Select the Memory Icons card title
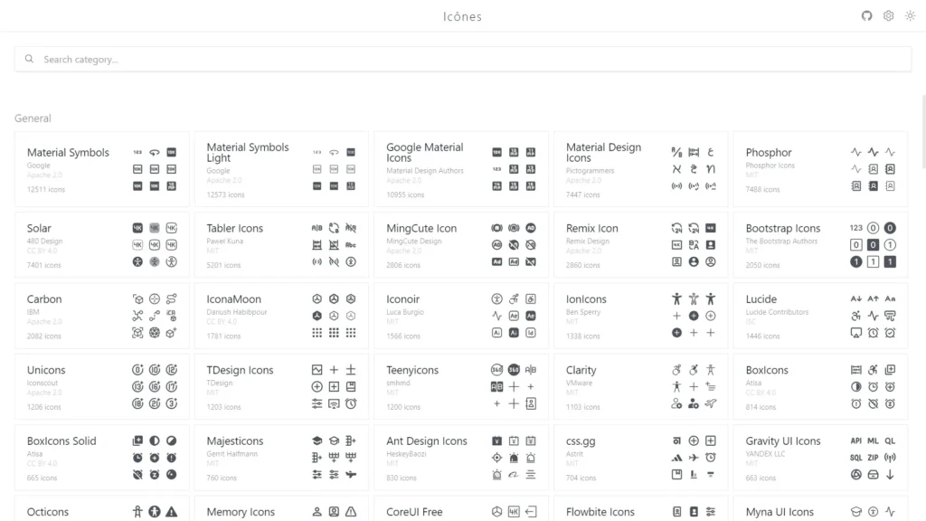Screen dimensions: 926x521 click(241, 512)
